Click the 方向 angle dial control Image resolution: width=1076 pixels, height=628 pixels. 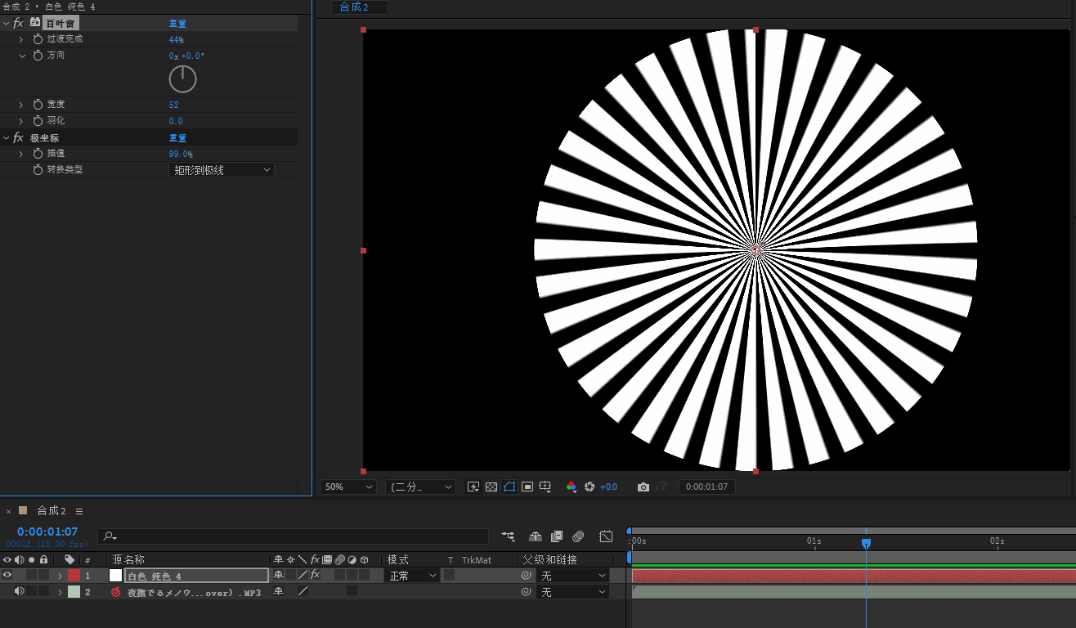(x=182, y=79)
